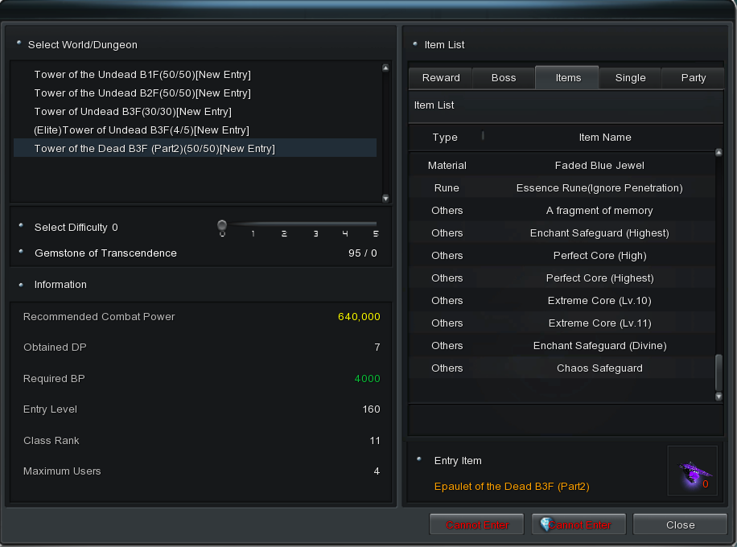Image resolution: width=737 pixels, height=547 pixels.
Task: Click dungeon list scroll up arrow
Action: (385, 68)
